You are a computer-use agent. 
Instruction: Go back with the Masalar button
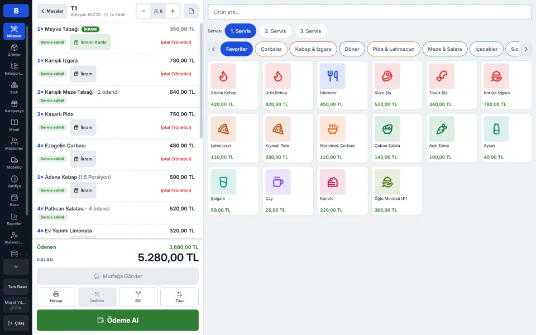52,11
